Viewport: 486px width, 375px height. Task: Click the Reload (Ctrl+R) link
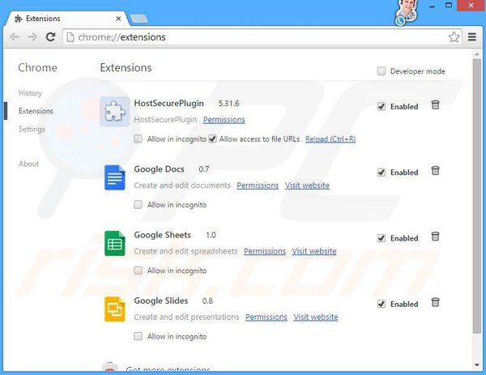330,138
